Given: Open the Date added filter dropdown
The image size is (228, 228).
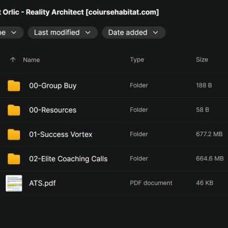Looking at the screenshot, I should [134, 32].
